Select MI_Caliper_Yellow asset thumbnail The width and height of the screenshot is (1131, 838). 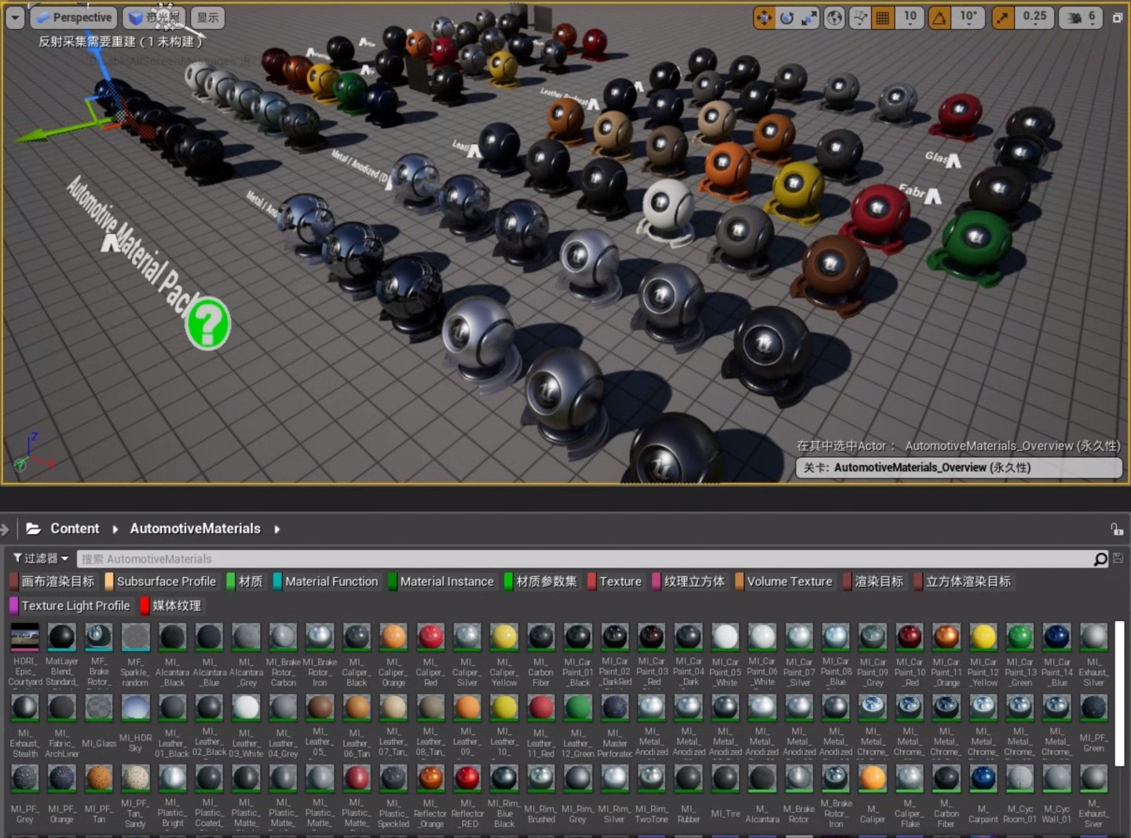pos(504,637)
